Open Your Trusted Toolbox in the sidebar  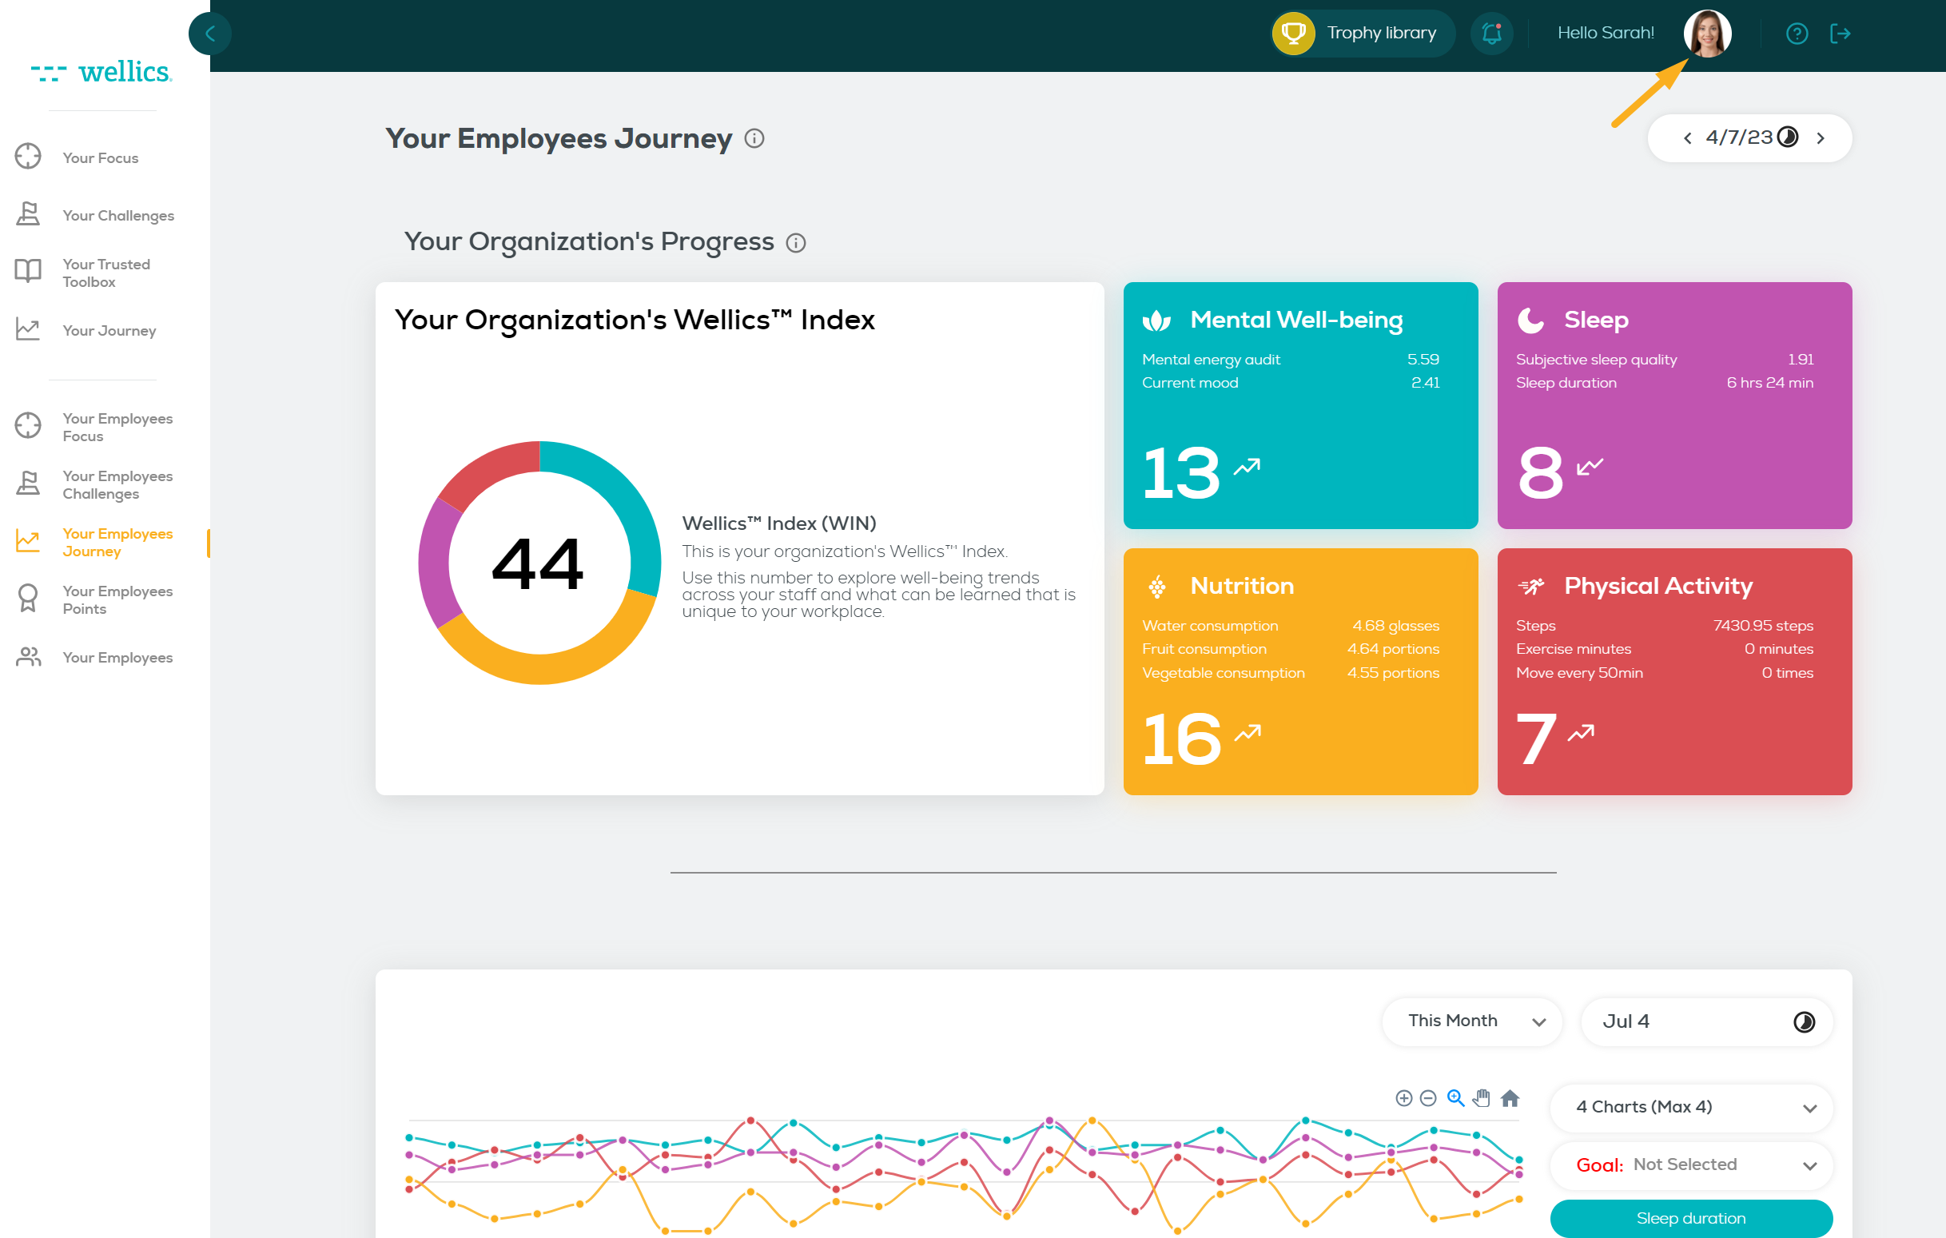click(105, 273)
